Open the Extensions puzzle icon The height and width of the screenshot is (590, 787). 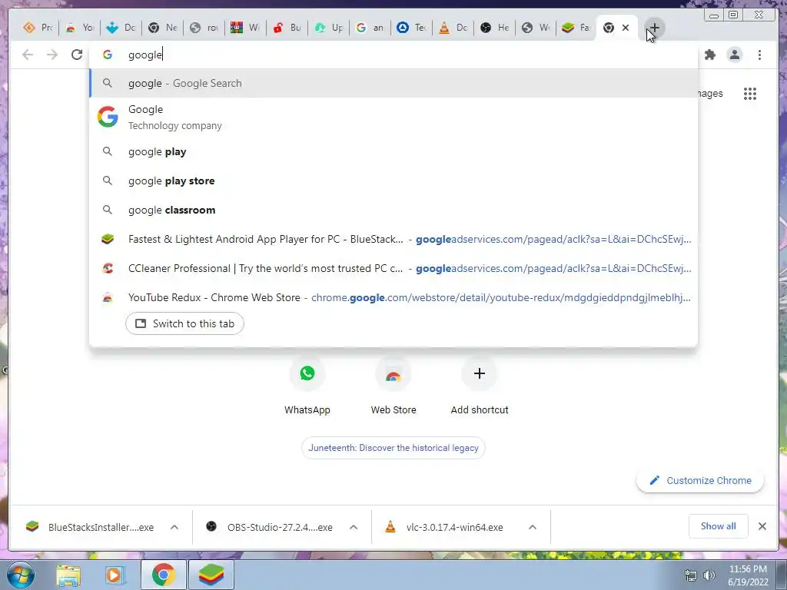point(709,55)
